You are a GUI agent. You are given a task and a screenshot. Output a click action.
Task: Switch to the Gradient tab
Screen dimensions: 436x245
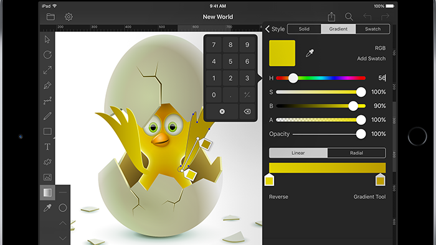(x=338, y=29)
